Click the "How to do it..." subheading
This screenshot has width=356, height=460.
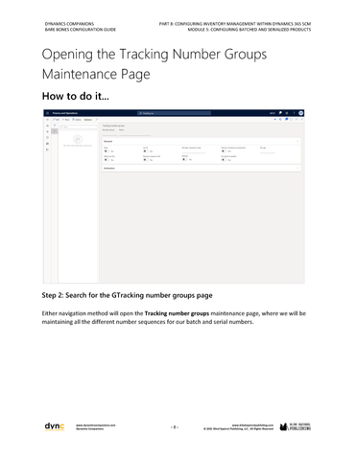pyautogui.click(x=76, y=96)
